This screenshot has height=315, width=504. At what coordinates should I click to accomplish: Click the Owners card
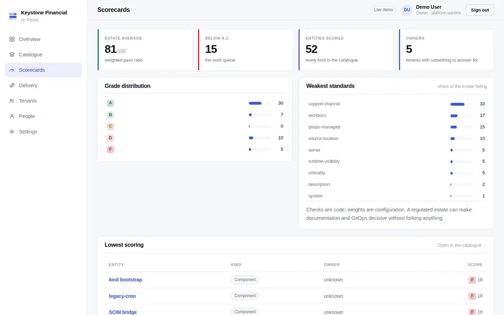[447, 50]
